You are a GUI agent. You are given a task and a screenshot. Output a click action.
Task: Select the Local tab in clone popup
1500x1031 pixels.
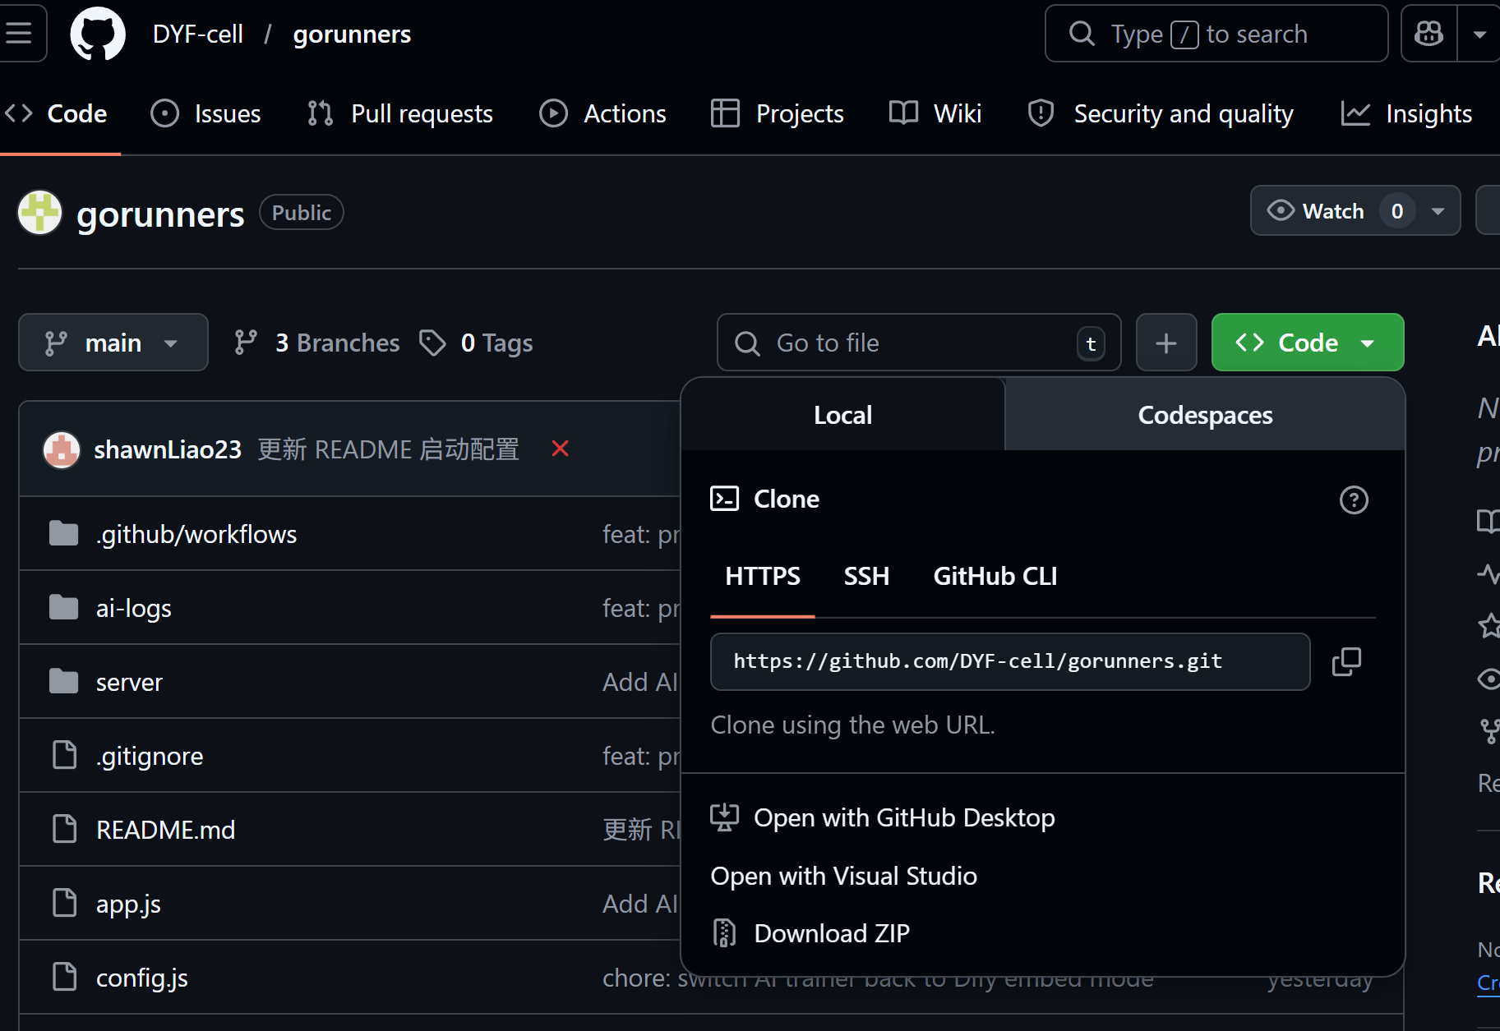(842, 415)
